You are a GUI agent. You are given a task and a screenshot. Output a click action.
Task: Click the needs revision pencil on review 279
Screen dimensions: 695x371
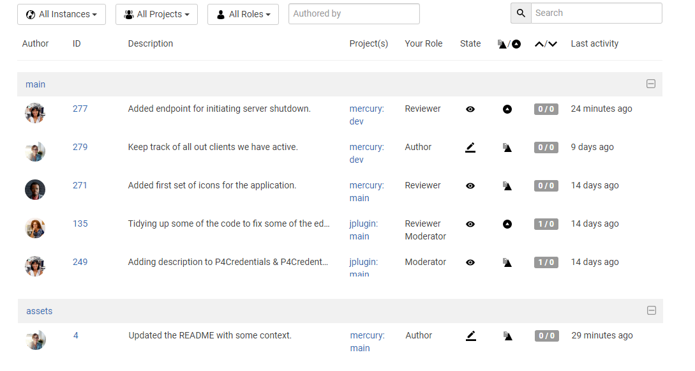point(470,147)
